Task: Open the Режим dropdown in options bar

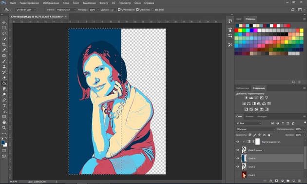Action: (x=66, y=10)
